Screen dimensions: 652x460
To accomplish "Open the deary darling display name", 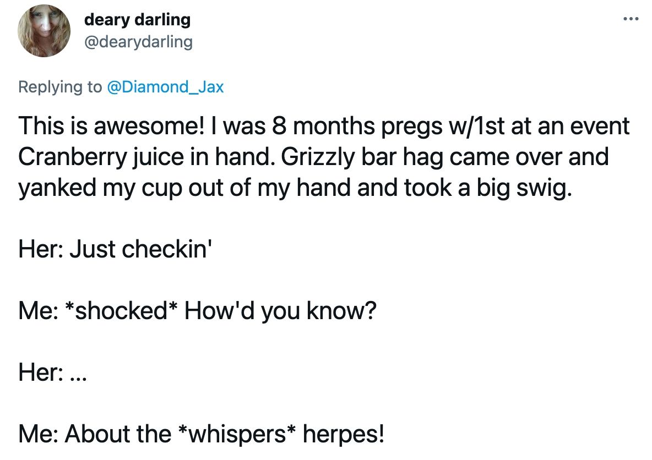I will pos(137,20).
